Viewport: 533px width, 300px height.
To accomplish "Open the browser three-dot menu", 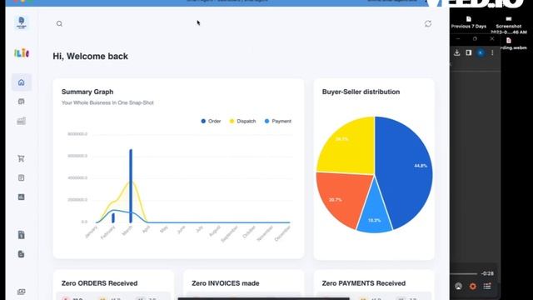I will click(492, 52).
